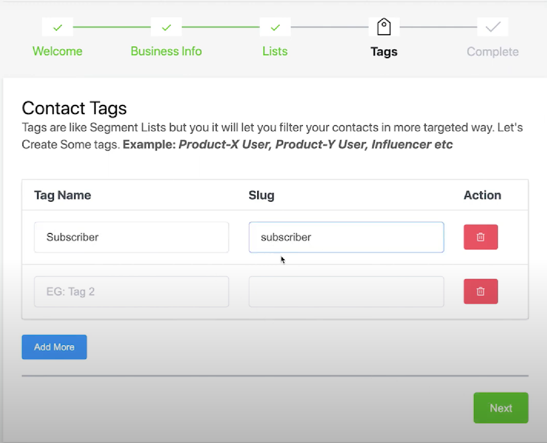Click the 'EG: Tag 2' name field
The image size is (547, 443).
[131, 292]
